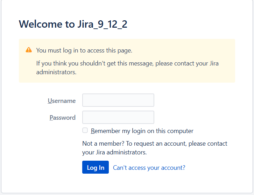Click the 'If you think you shouldn't' warning sentence
This screenshot has width=254, height=195.
(x=105, y=64)
